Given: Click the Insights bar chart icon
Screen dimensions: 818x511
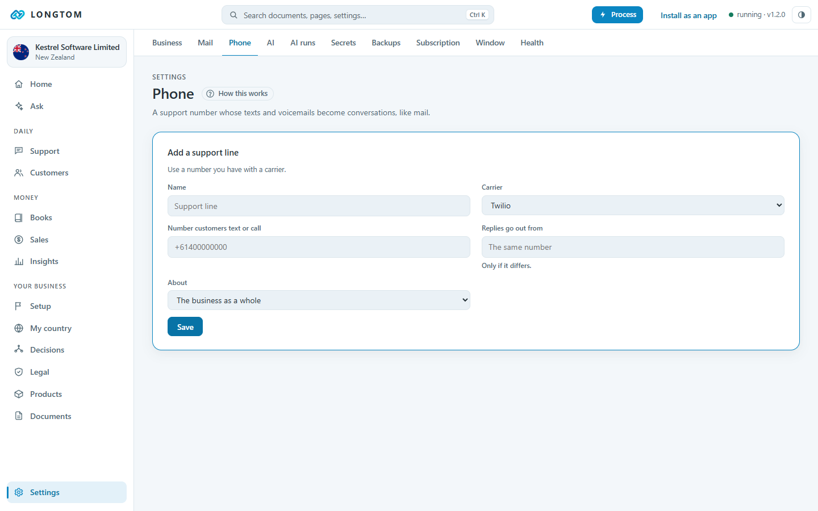Looking at the screenshot, I should click(x=19, y=261).
